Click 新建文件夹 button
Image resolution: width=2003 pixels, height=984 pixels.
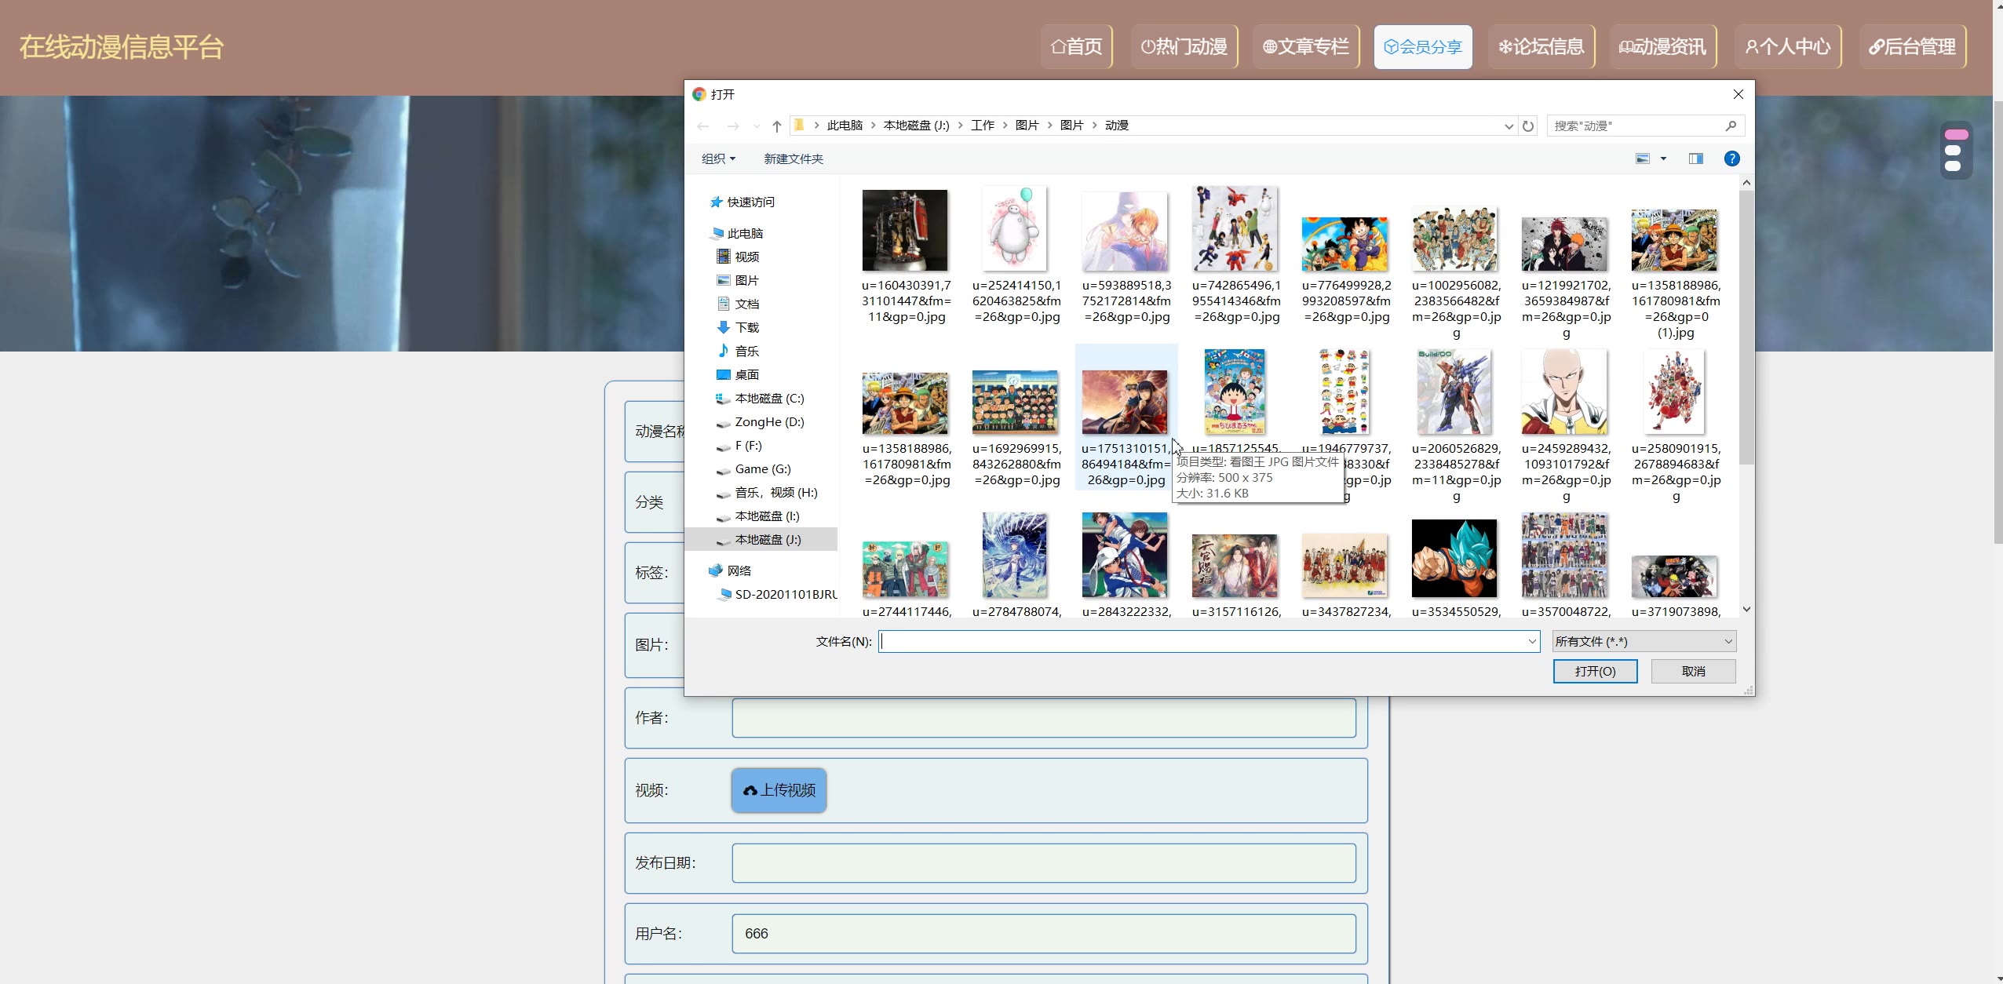tap(794, 159)
